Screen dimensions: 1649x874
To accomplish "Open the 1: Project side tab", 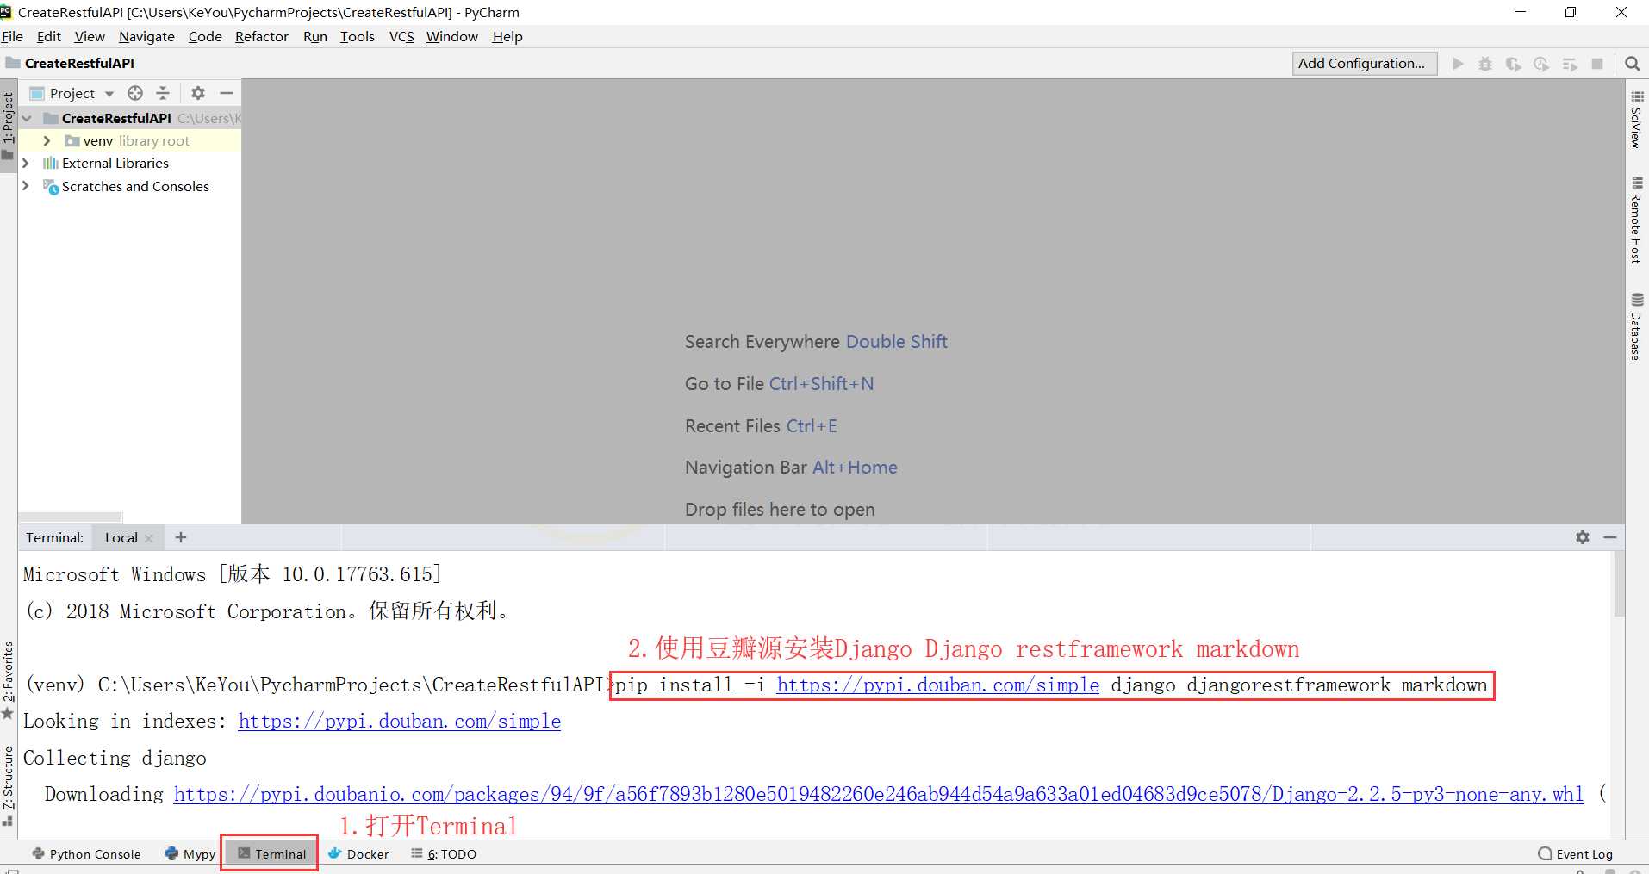I will pos(9,126).
